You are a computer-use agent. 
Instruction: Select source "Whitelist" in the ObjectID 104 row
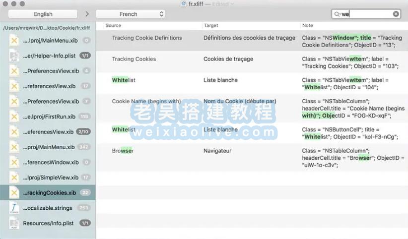pyautogui.click(x=124, y=80)
